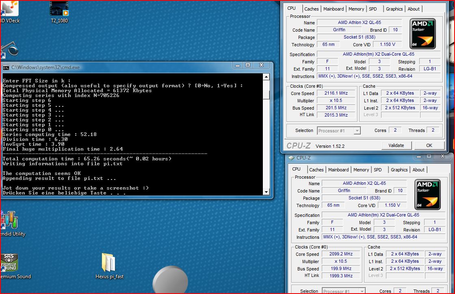Click Multiplier x 10.5 in upper CPU-Z
This screenshot has width=455, height=294.
pyautogui.click(x=336, y=100)
